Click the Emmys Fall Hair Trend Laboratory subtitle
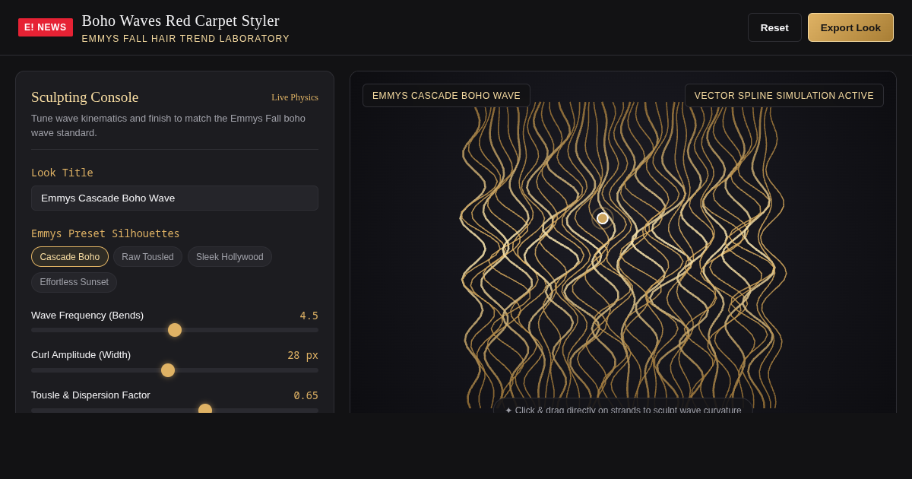Image resolution: width=912 pixels, height=479 pixels. (x=185, y=39)
